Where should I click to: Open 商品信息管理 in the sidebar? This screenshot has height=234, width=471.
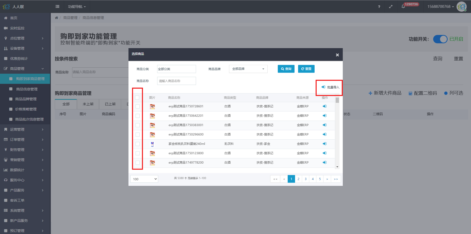27,89
